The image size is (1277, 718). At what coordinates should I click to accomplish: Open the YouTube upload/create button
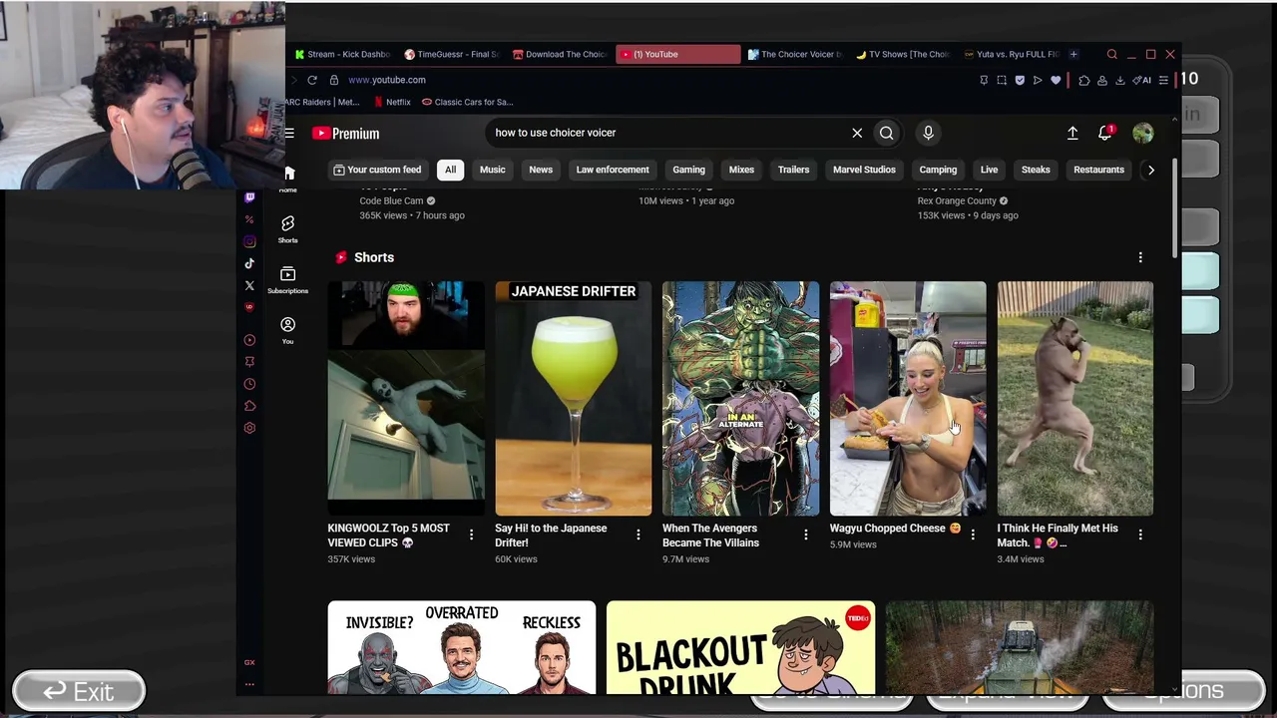1072,133
